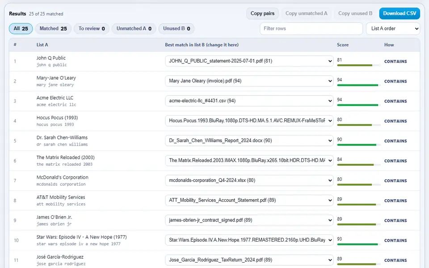This screenshot has height=268, width=429.
Task: Click the Download CSV button
Action: click(400, 13)
